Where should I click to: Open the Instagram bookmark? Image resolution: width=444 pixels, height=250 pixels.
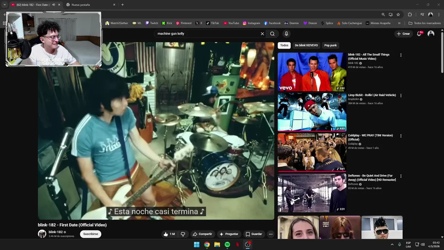coord(251,23)
